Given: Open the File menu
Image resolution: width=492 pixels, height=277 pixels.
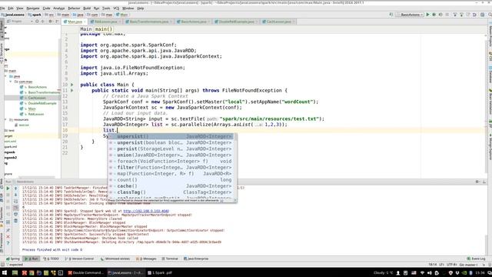Looking at the screenshot, I should point(2,8).
